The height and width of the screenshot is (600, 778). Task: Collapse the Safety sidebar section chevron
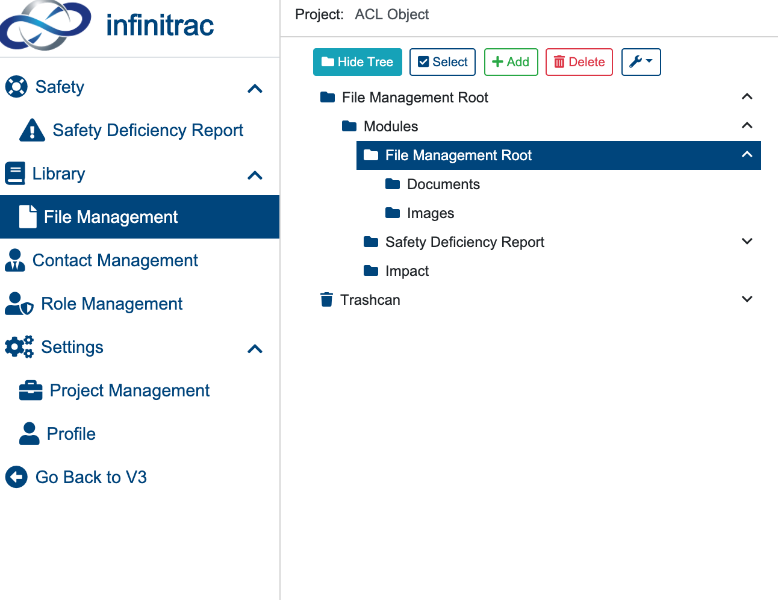255,89
